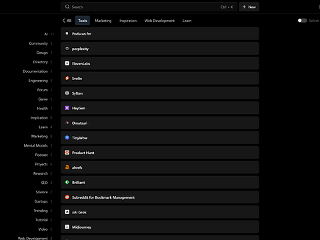This screenshot has height=240, width=320.
Task: Switch to the Web Development tab
Action: (159, 21)
